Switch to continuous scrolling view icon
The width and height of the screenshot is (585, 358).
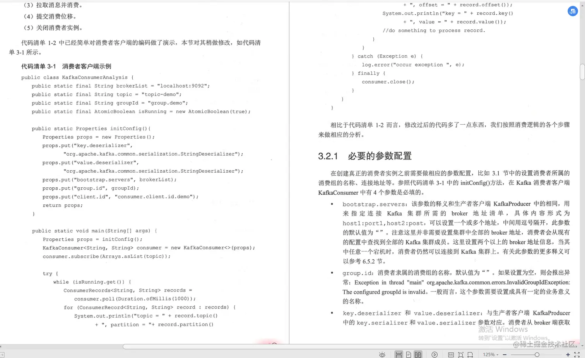click(399, 354)
